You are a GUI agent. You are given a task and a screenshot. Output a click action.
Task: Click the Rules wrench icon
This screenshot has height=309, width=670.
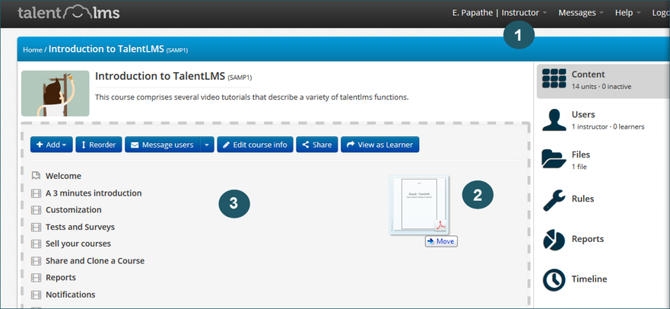pos(554,200)
